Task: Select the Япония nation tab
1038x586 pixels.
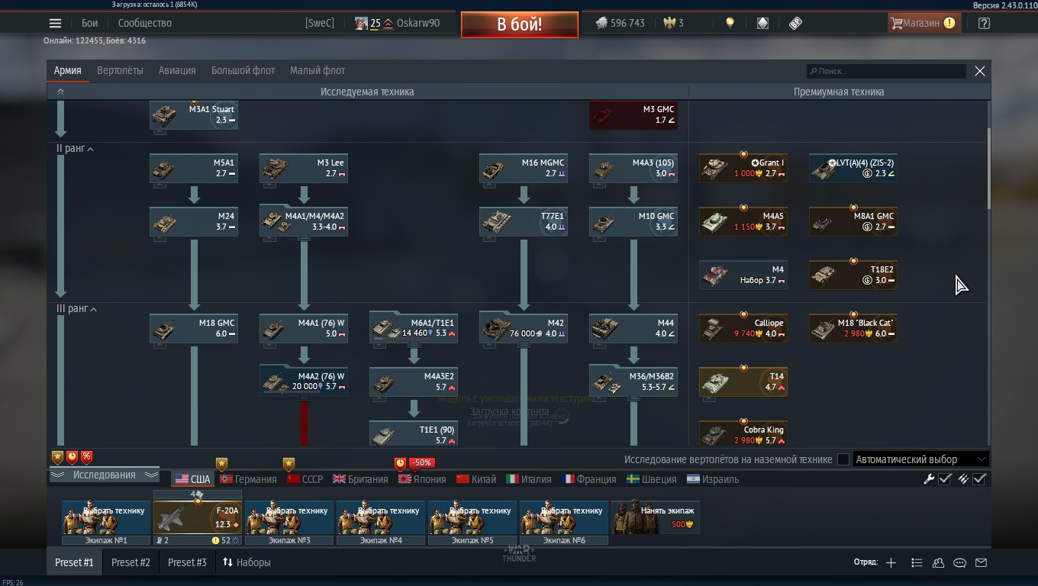Action: tap(422, 479)
